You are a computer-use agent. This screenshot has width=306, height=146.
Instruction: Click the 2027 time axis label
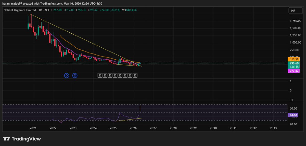(x=153, y=128)
